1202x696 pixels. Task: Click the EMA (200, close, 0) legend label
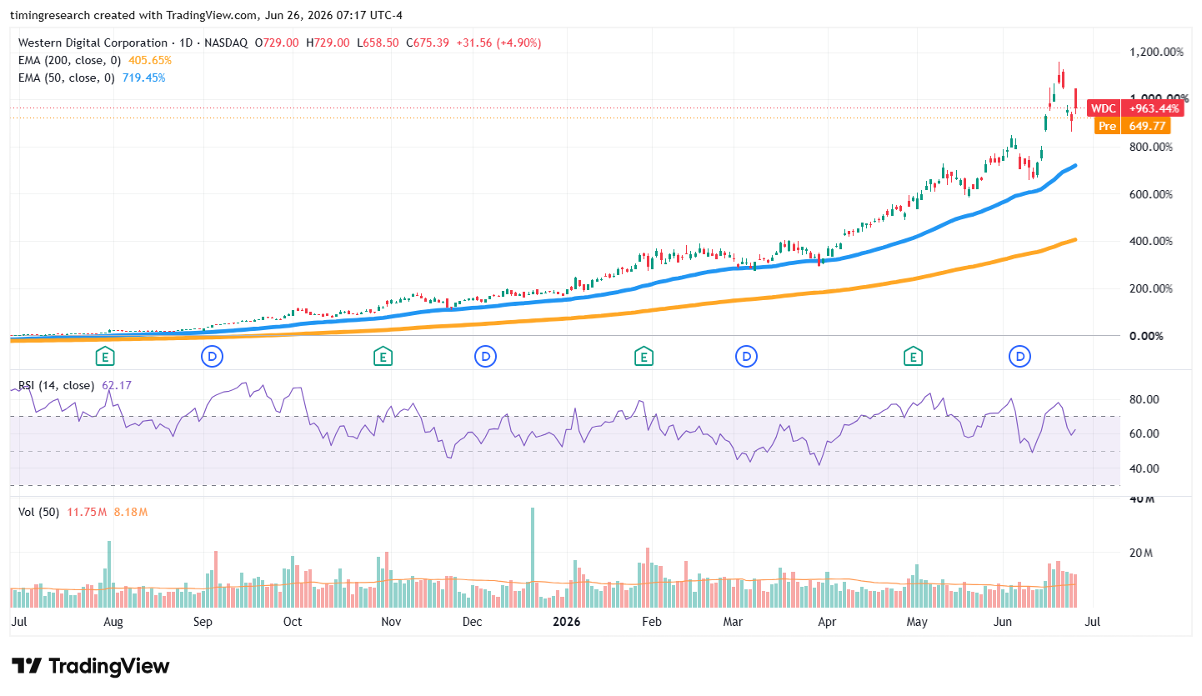tap(71, 60)
